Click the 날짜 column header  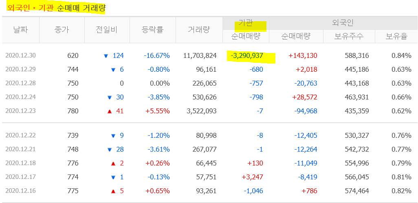tap(20, 30)
